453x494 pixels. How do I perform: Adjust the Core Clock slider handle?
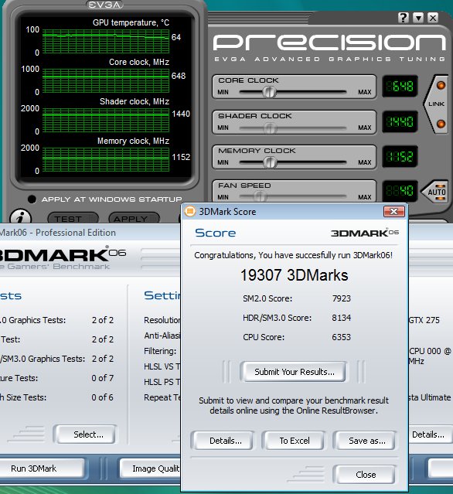(269, 92)
